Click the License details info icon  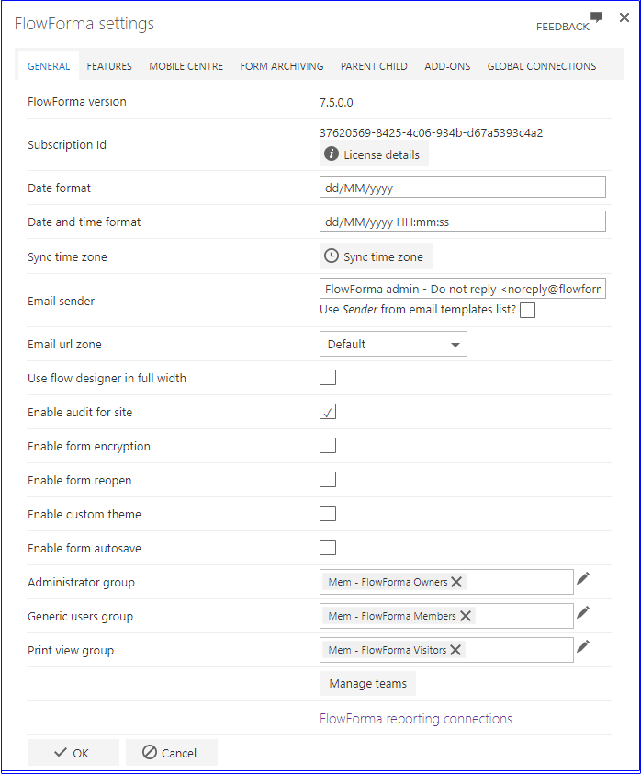(x=332, y=154)
